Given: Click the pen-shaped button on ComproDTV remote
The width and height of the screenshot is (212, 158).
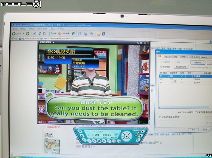Looking at the screenshot, I should 94,141.
